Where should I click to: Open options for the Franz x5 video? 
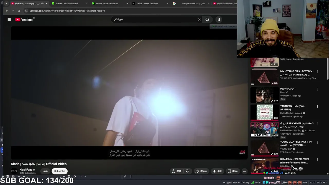point(317,89)
